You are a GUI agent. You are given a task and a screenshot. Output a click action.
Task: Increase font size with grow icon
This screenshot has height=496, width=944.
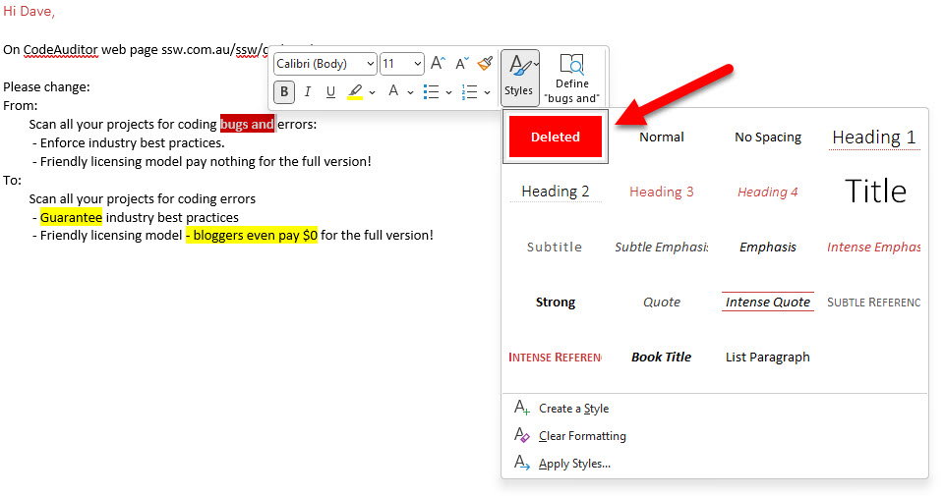click(438, 64)
